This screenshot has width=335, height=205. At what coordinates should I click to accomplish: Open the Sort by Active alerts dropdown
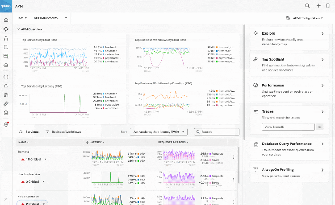click(159, 132)
